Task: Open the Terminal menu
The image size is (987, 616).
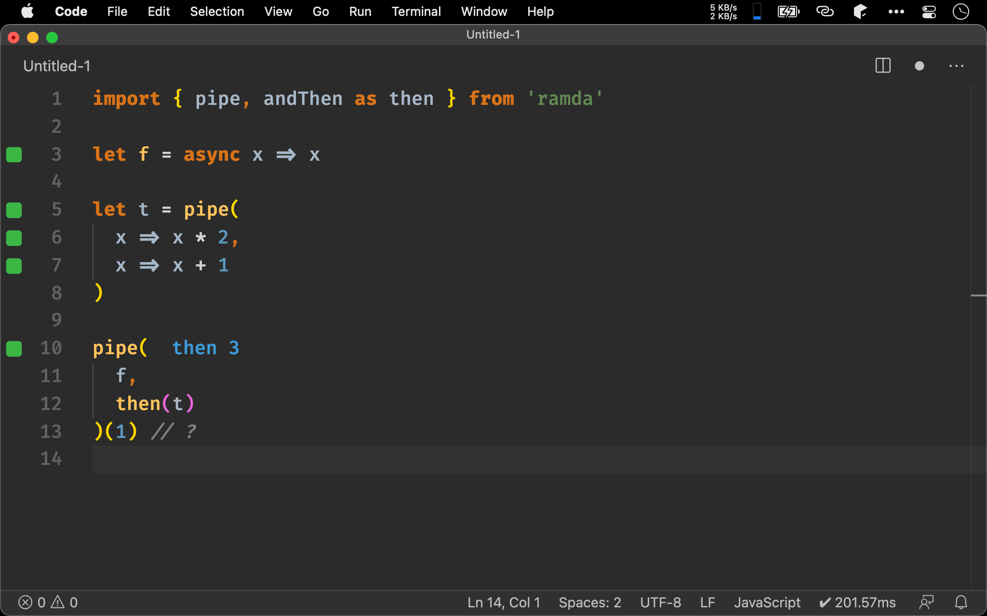Action: pyautogui.click(x=416, y=11)
